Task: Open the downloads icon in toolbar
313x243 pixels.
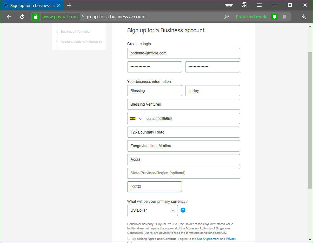Action: click(303, 17)
